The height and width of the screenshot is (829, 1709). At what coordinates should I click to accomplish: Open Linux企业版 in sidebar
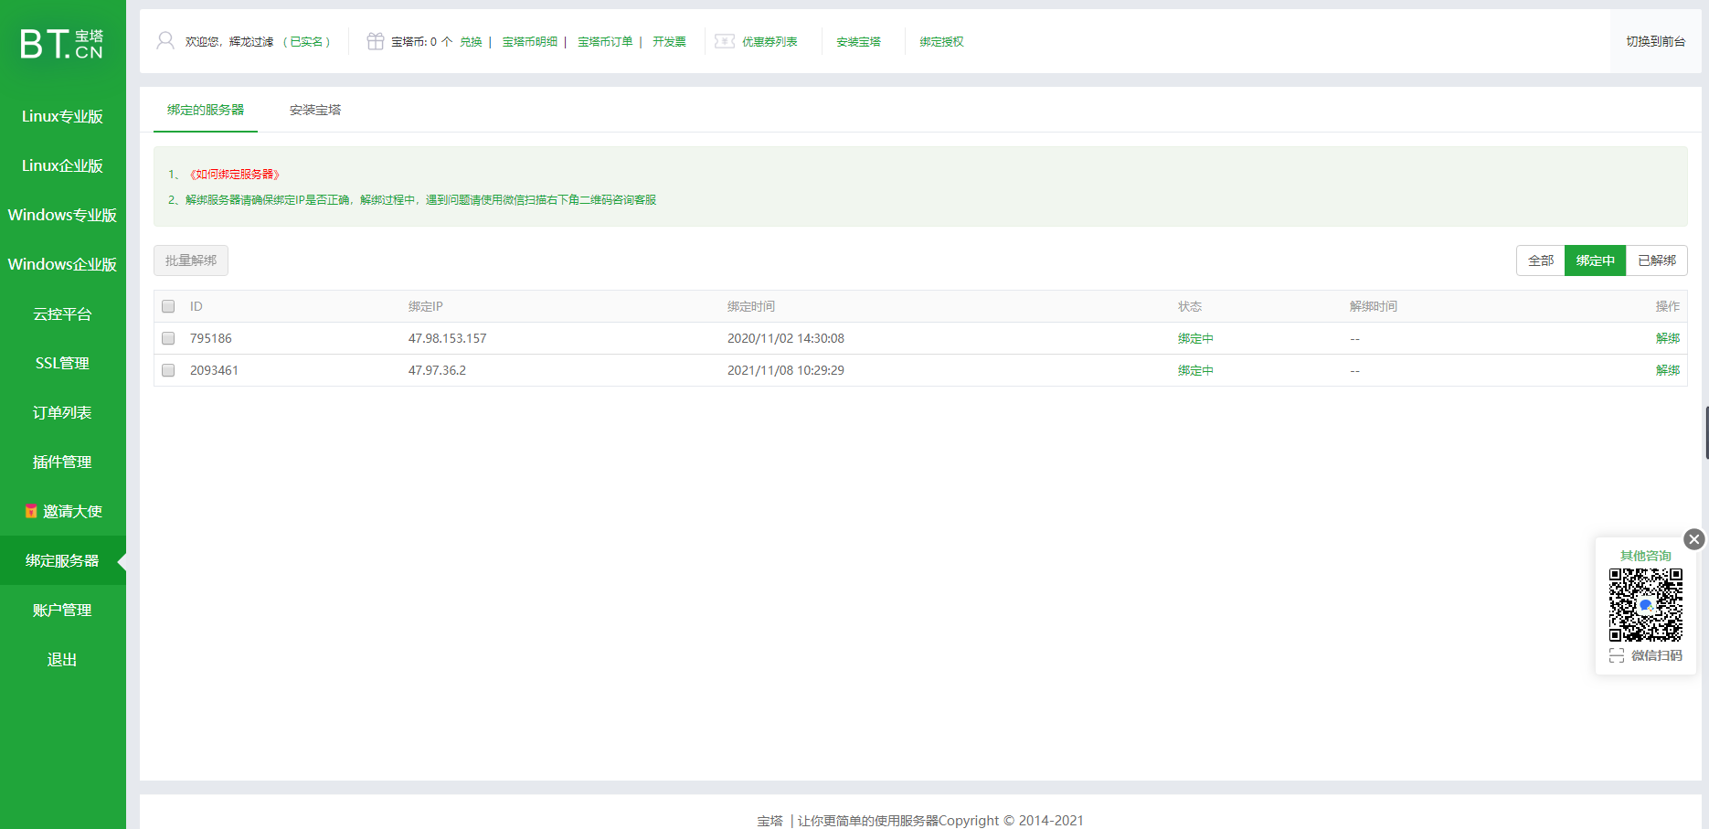click(62, 165)
